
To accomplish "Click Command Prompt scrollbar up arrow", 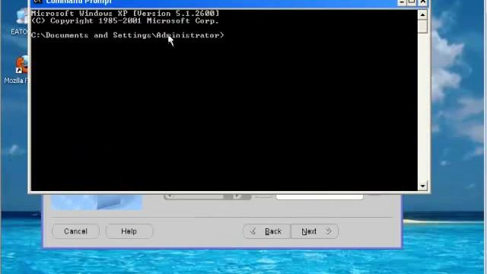I will point(422,14).
